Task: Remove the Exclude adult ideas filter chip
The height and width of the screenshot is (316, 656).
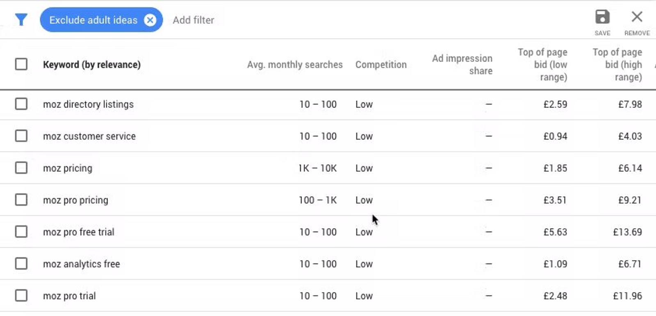Action: coord(150,20)
